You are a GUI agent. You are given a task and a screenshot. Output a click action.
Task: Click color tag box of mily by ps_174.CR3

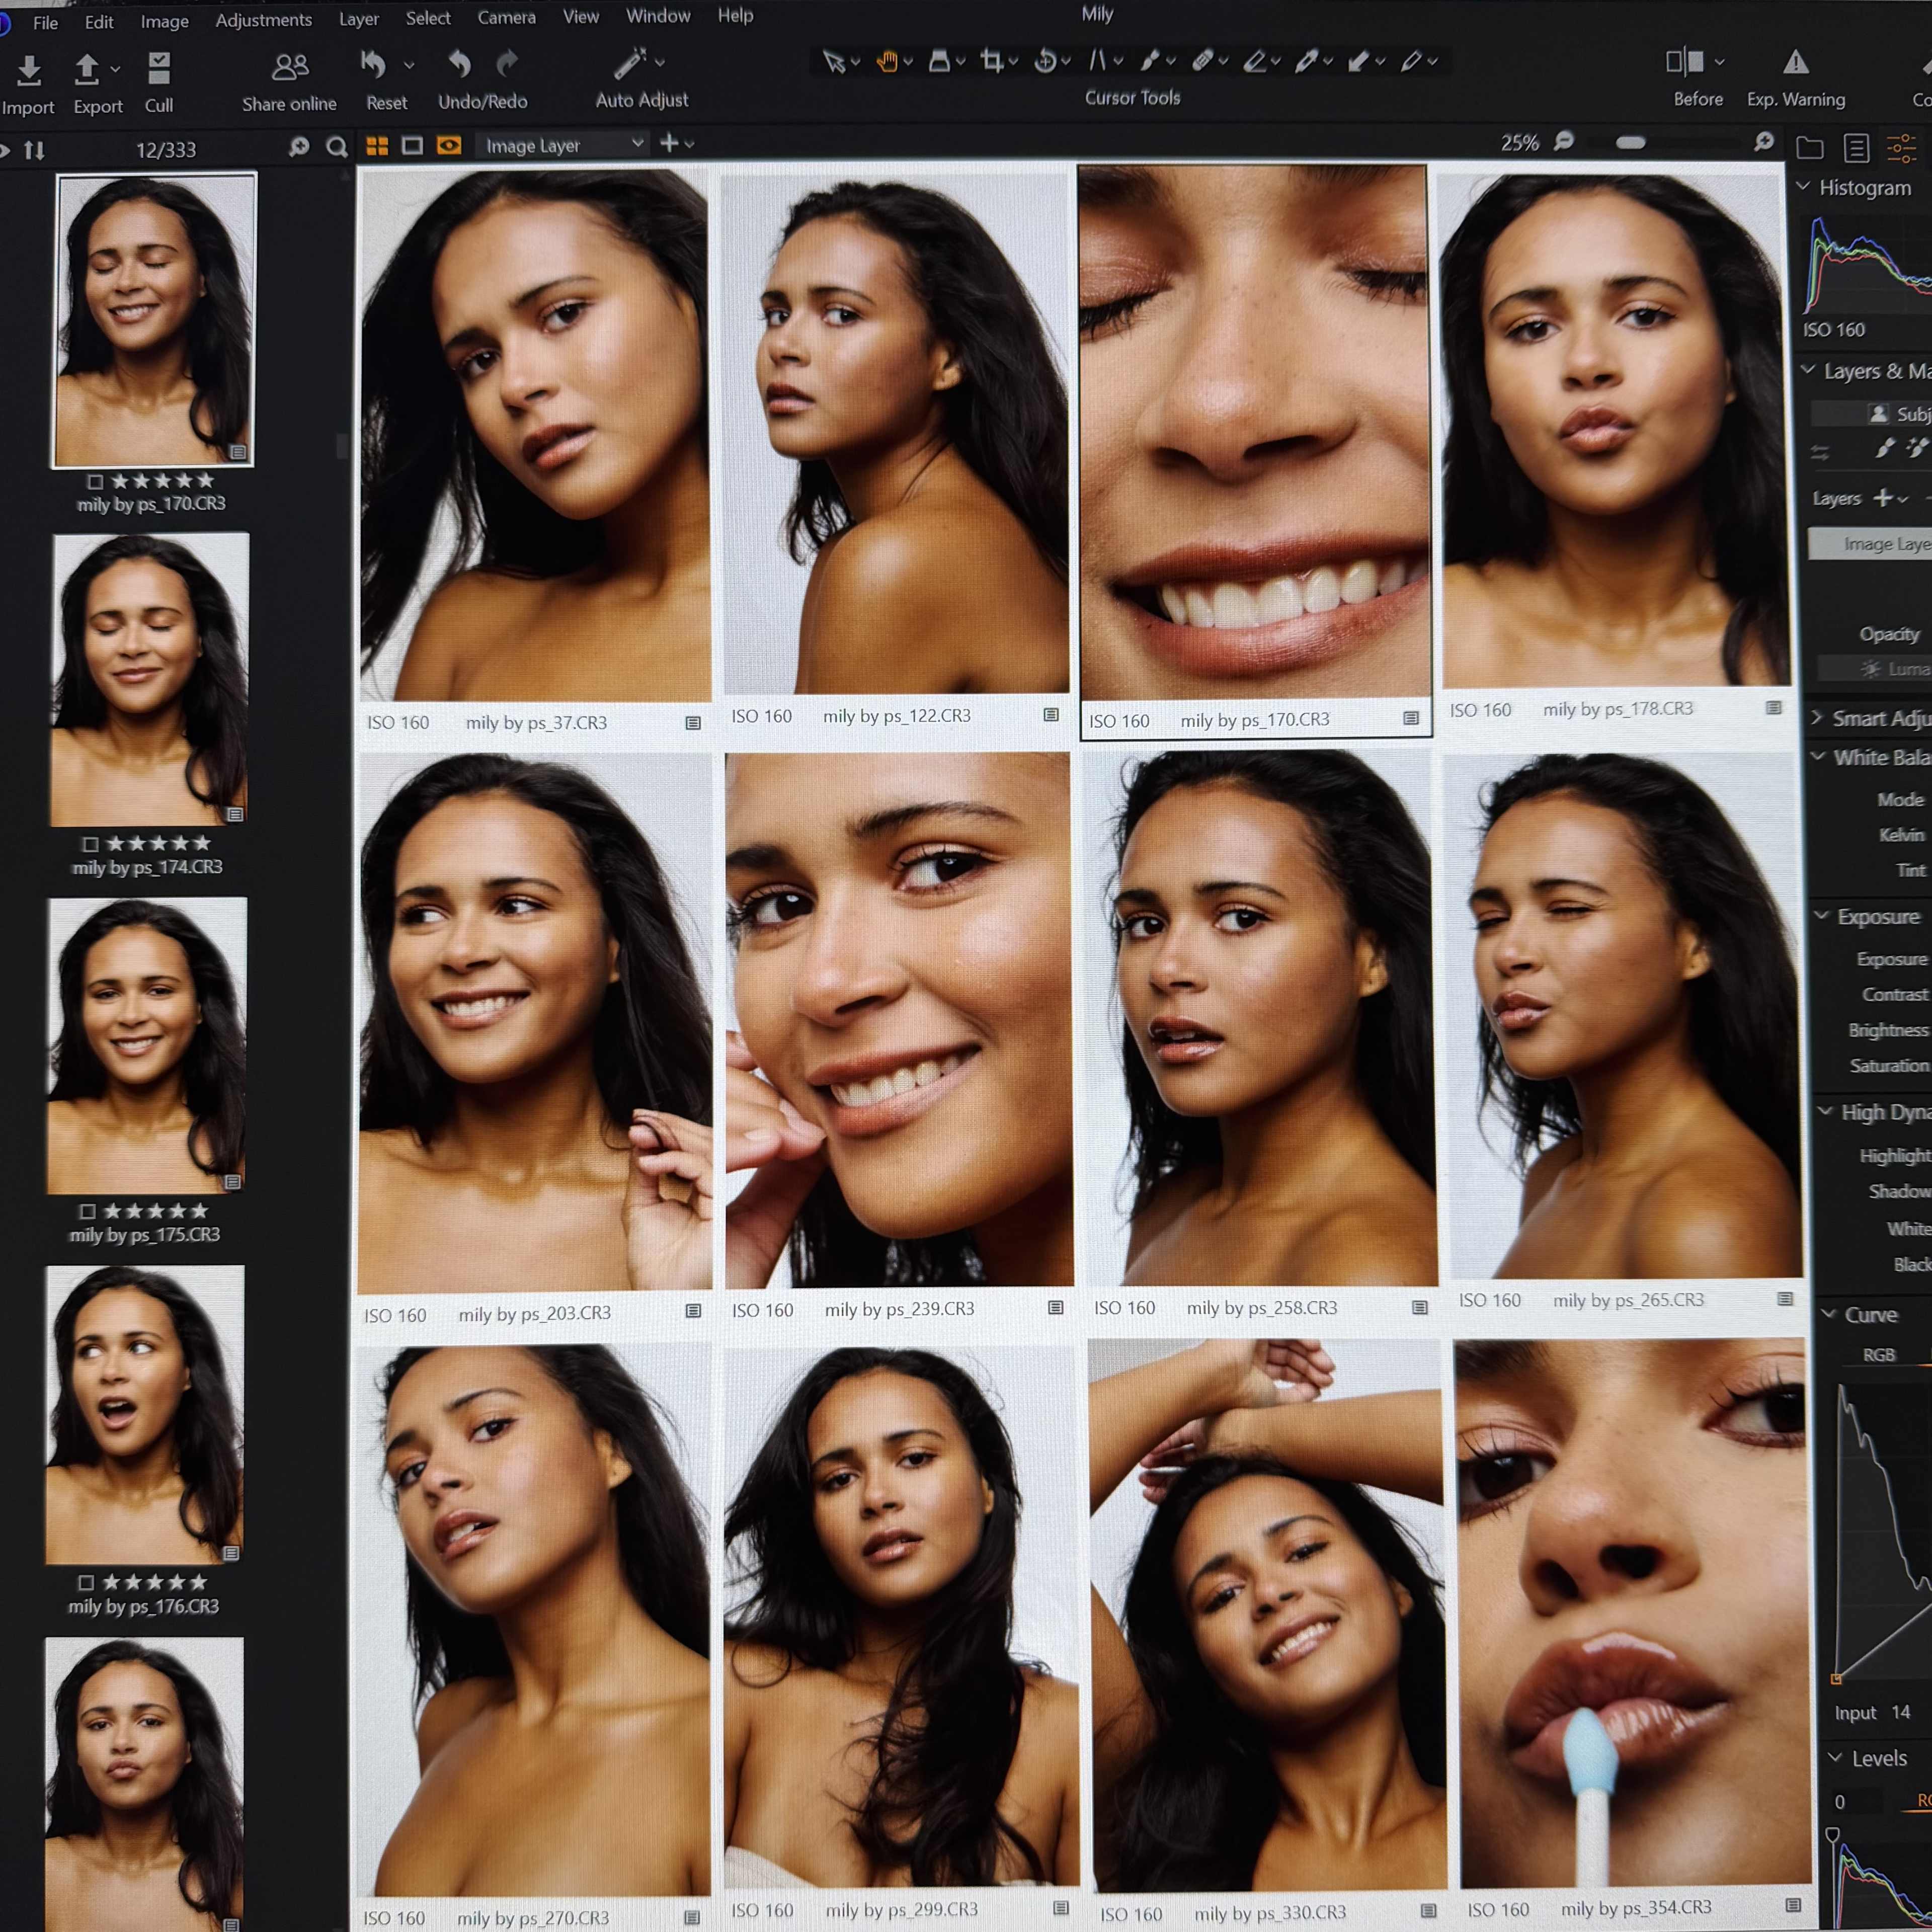(x=90, y=844)
